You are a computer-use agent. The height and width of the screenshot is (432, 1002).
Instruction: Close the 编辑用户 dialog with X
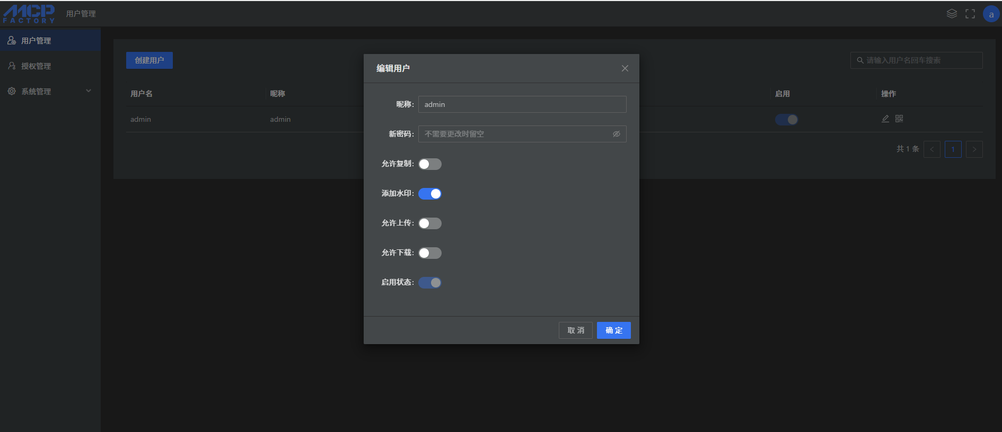(x=625, y=68)
